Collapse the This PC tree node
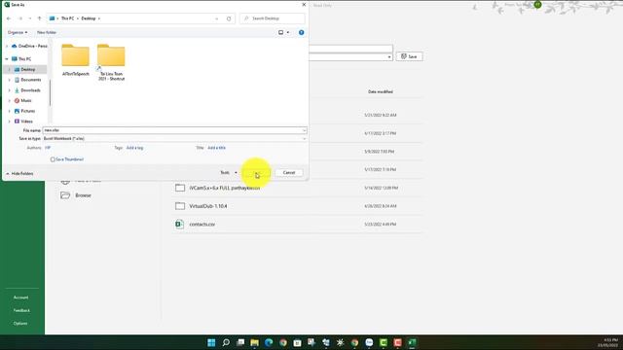Screen dimensions: 623x350 7,58
